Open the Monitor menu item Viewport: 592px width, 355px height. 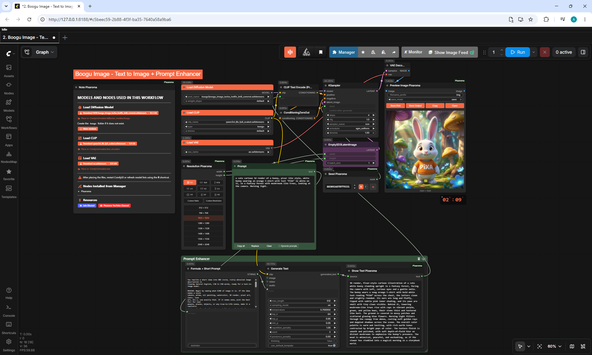[413, 52]
